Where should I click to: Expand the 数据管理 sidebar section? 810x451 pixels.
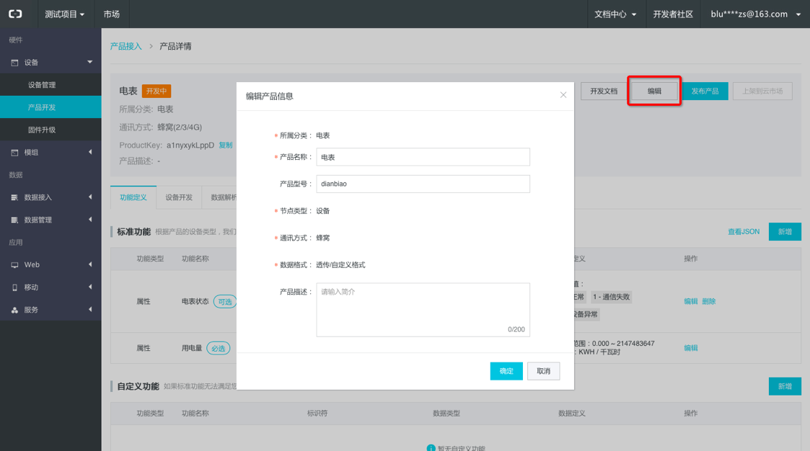90,220
